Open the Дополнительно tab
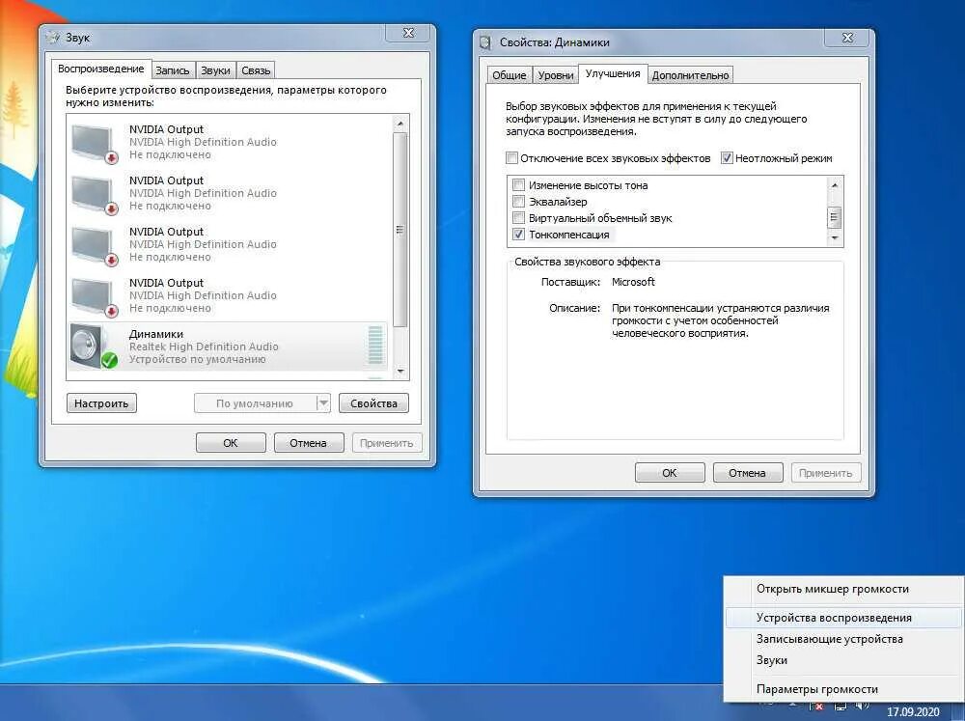965x721 pixels. click(690, 75)
